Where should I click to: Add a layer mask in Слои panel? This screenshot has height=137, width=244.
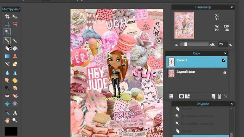pos(181,96)
